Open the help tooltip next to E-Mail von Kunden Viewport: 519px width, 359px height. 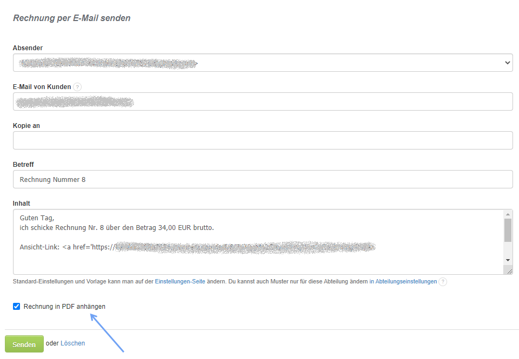(x=77, y=86)
